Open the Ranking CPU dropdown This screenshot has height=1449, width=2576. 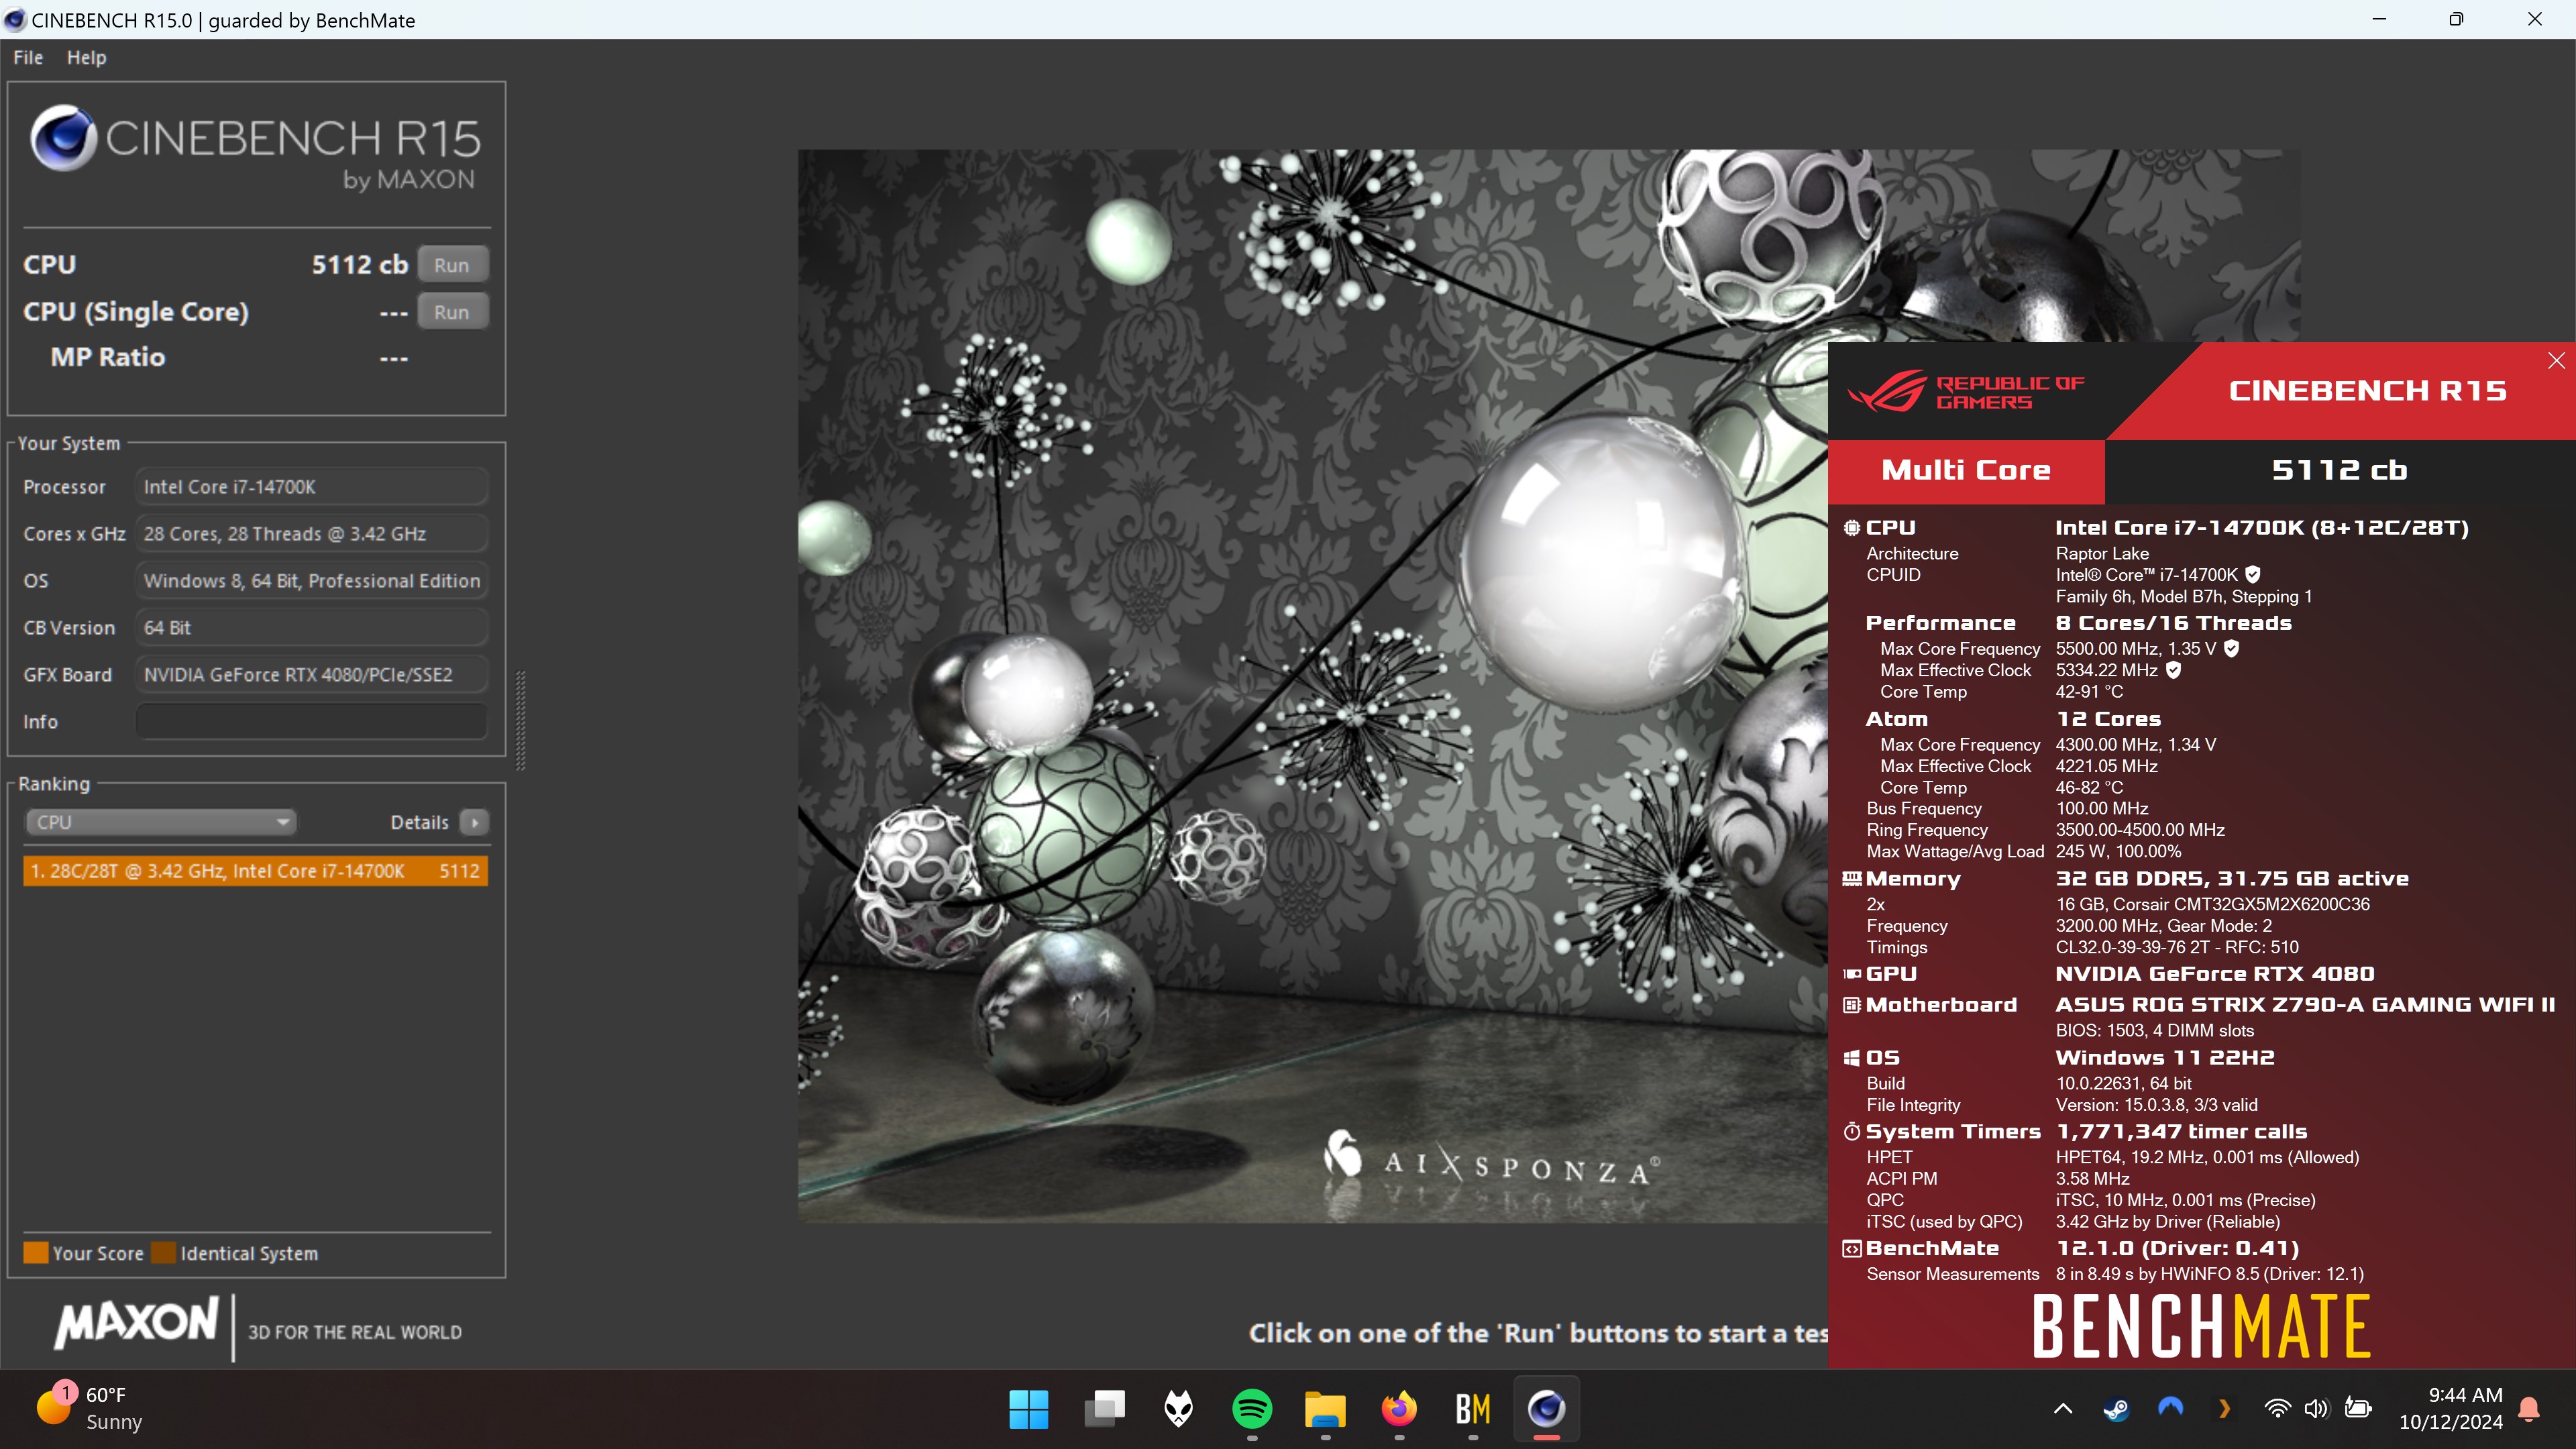tap(160, 822)
